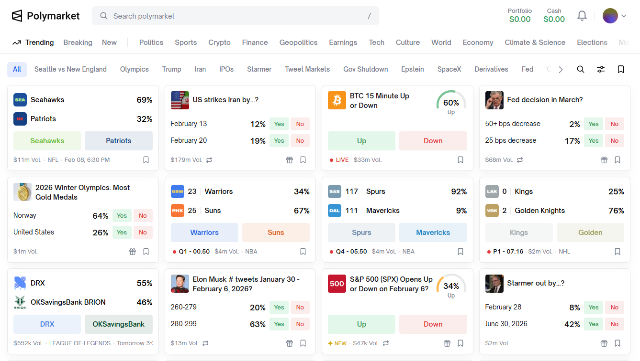
Task: Bookmark the Spurs vs Mavericks market
Action: (x=460, y=252)
